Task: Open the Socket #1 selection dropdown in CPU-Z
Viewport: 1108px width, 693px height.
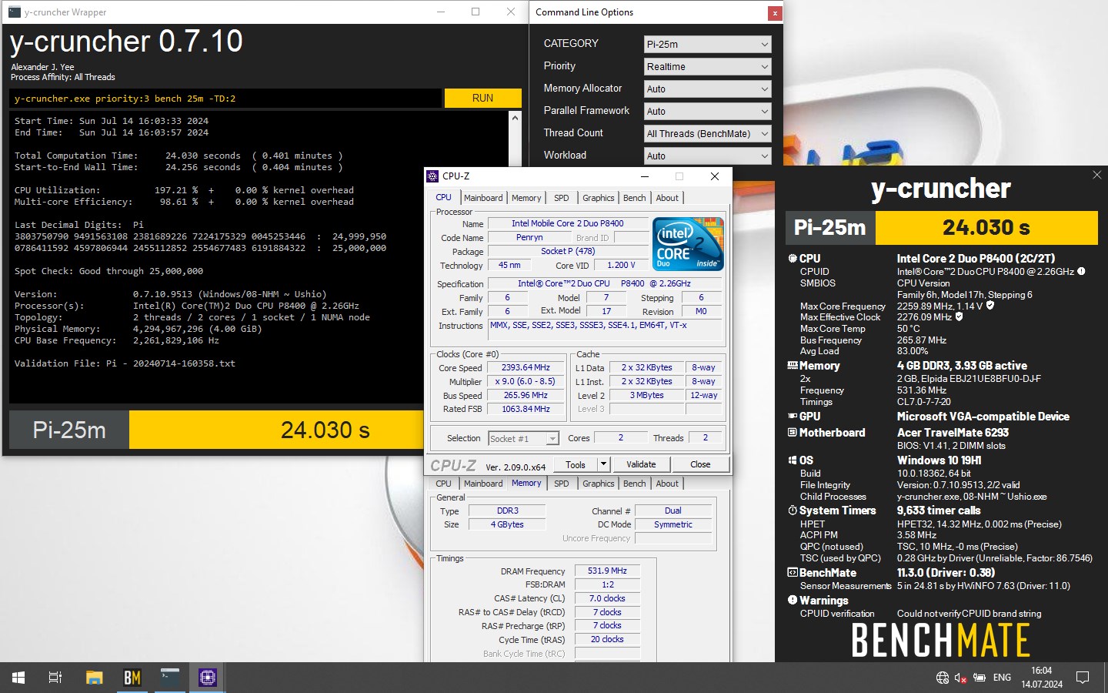Action: pyautogui.click(x=524, y=439)
